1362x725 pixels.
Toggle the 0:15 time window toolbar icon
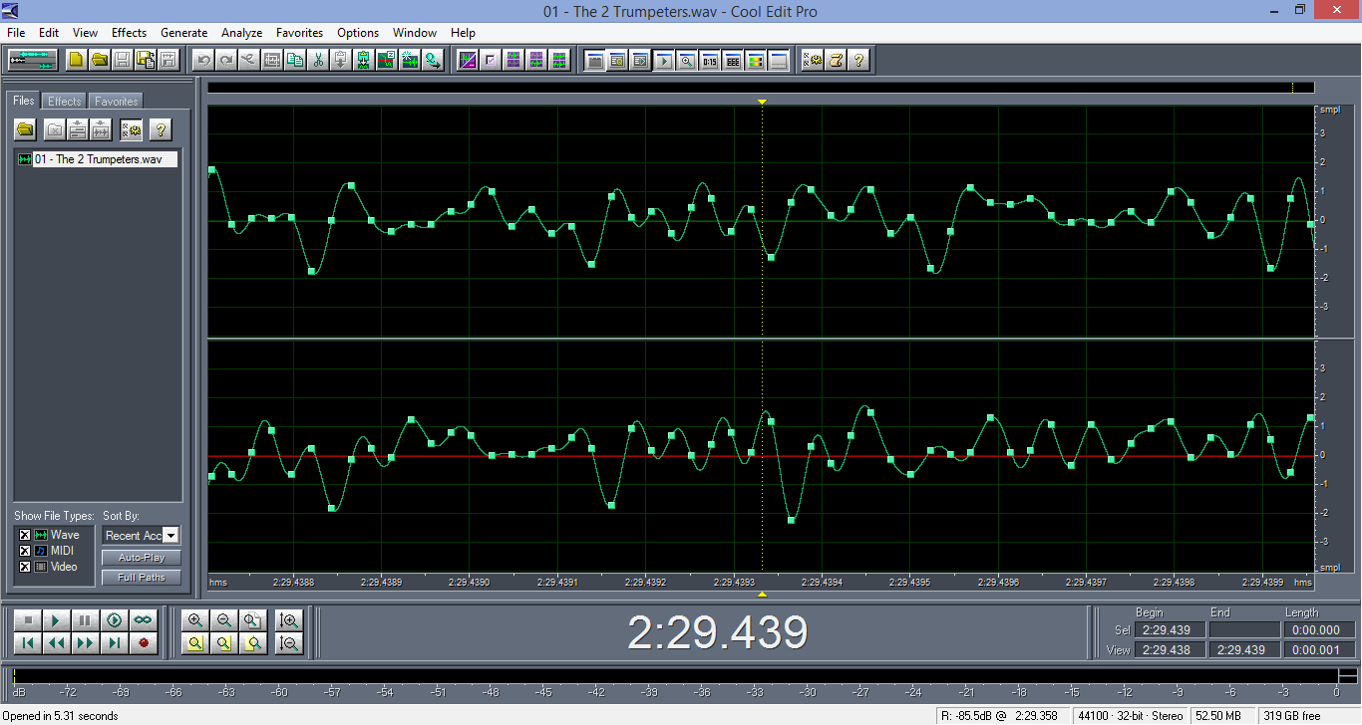click(710, 60)
